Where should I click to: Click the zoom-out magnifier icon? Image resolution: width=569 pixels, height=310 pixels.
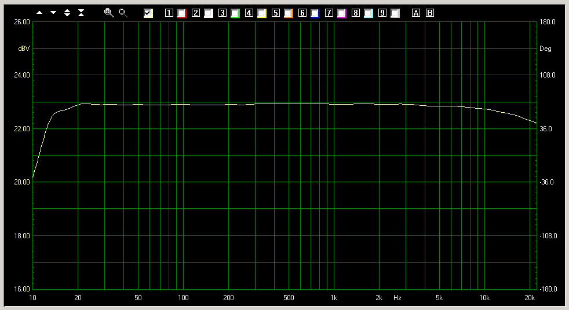pyautogui.click(x=123, y=13)
